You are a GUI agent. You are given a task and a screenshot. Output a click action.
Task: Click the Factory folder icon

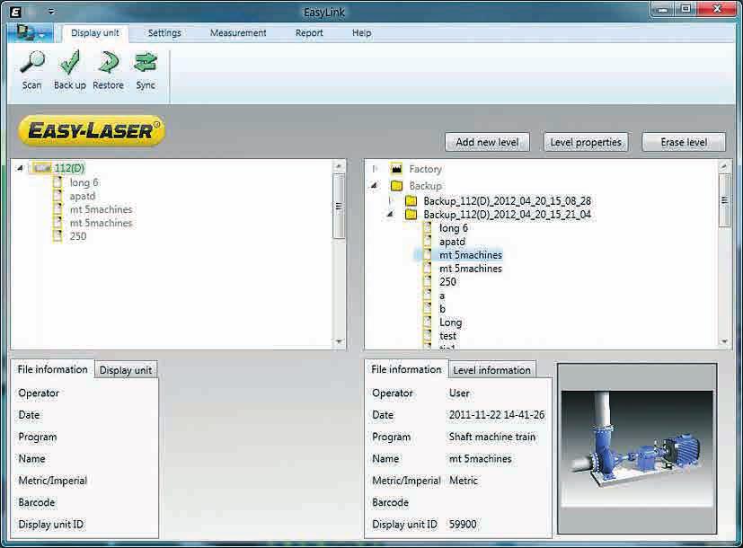[396, 169]
